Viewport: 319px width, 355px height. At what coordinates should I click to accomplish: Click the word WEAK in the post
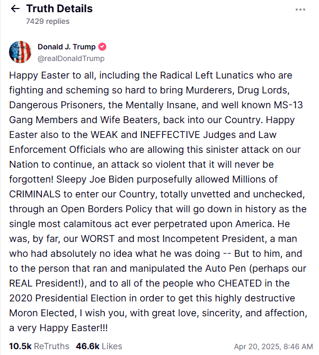pyautogui.click(x=104, y=135)
